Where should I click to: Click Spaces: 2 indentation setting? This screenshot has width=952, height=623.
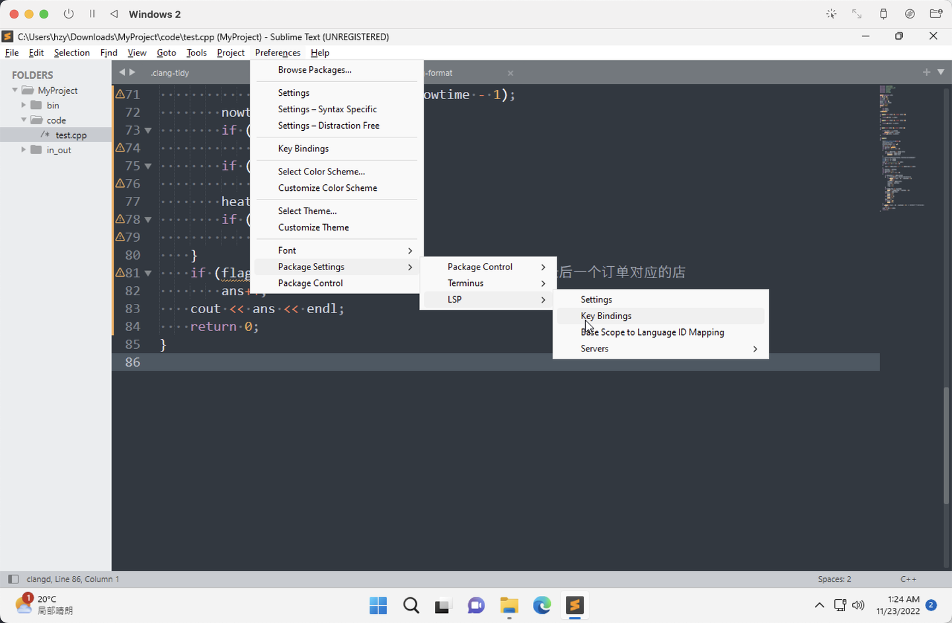[x=834, y=579]
